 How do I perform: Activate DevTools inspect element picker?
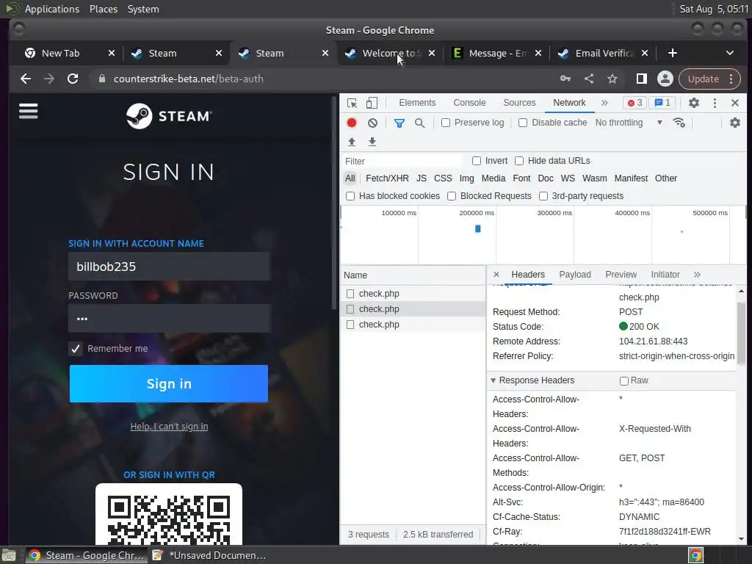point(352,103)
